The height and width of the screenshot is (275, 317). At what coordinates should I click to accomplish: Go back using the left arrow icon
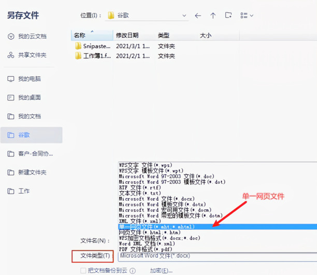point(198,16)
